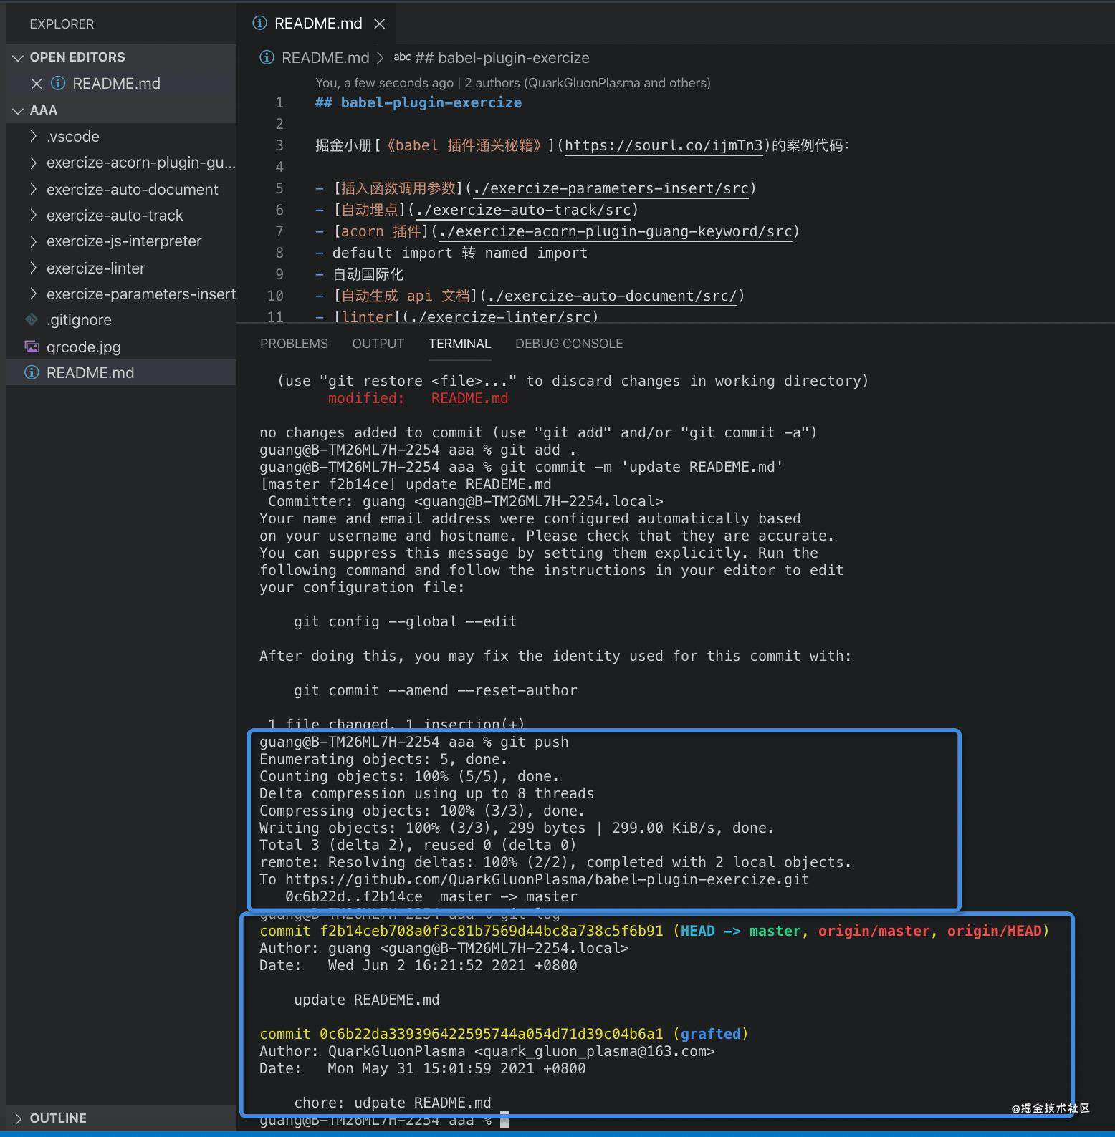The height and width of the screenshot is (1137, 1115).
Task: Close the README.md editor tab
Action: pos(380,24)
